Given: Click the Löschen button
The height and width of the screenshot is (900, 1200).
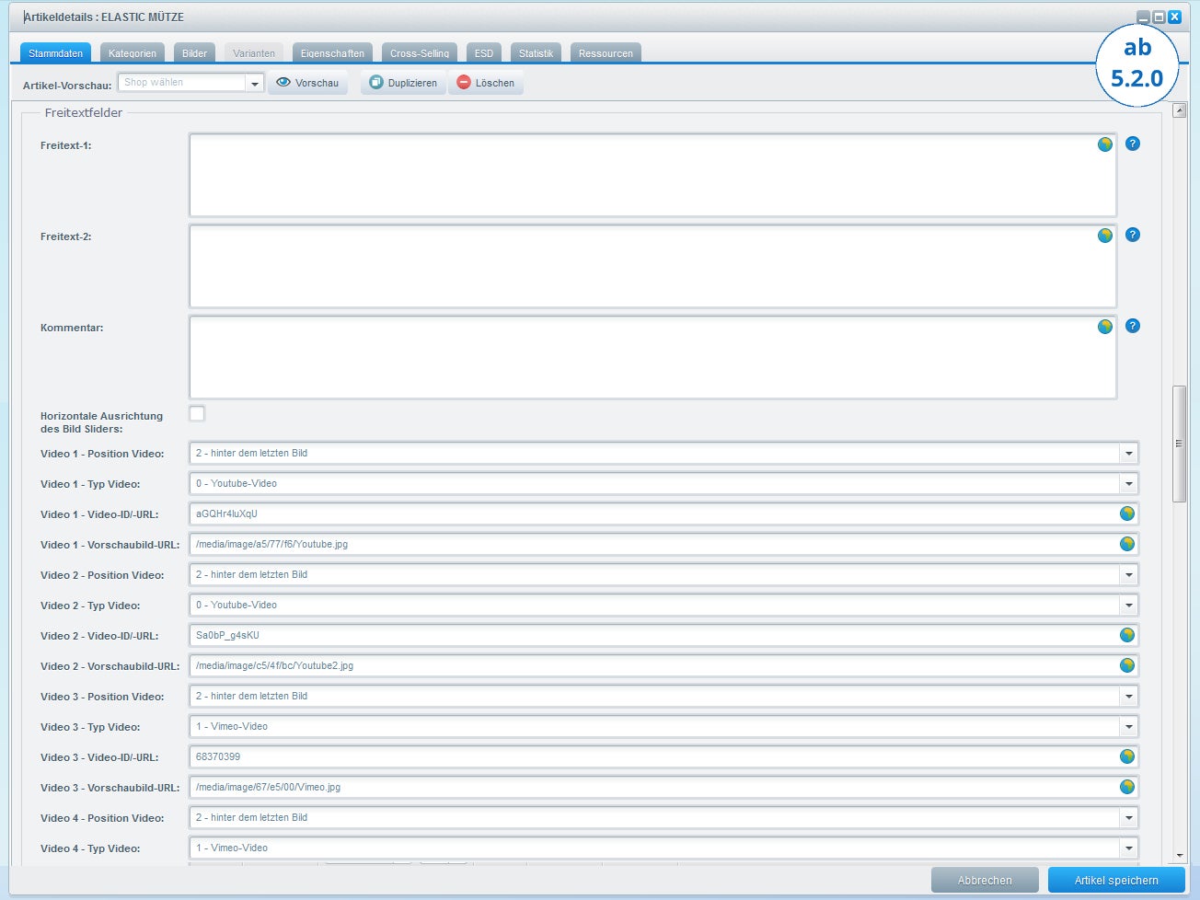Looking at the screenshot, I should point(486,83).
